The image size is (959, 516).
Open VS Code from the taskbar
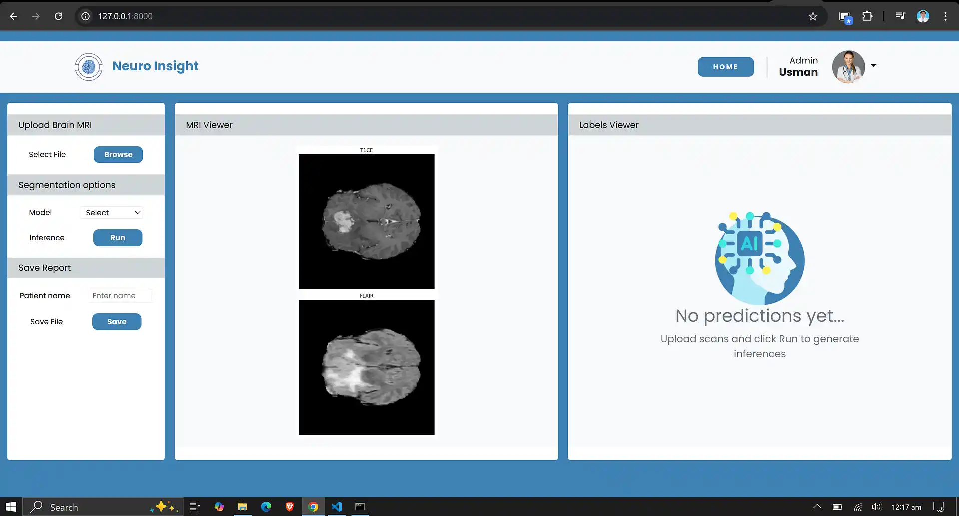coord(336,506)
